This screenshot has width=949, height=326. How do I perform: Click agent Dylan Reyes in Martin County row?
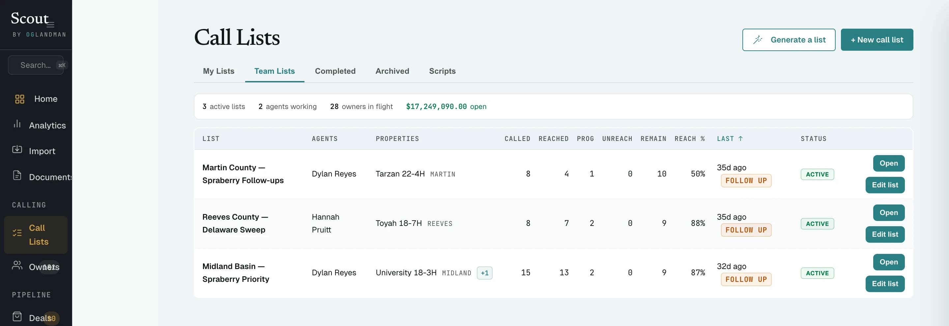coord(334,174)
